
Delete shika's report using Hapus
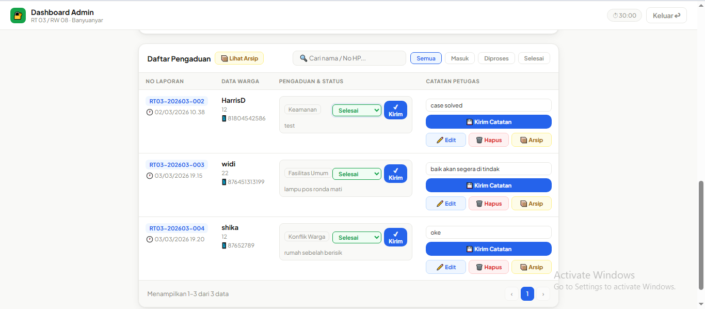489,267
